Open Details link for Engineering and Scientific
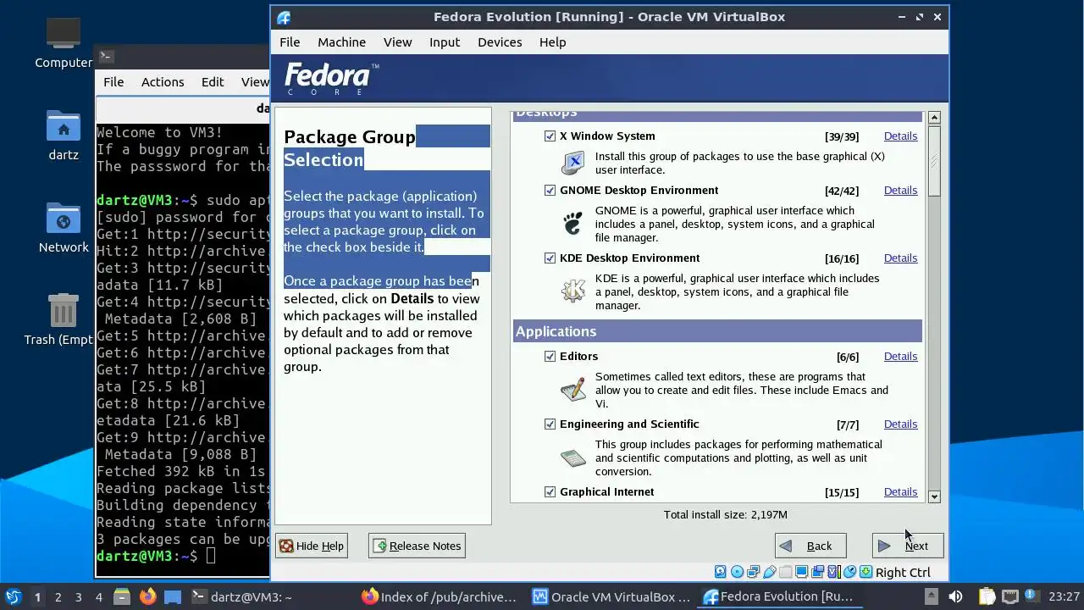 click(900, 424)
